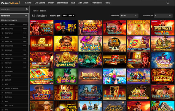Focus the Cerca Slot search field

(x=13, y=9)
